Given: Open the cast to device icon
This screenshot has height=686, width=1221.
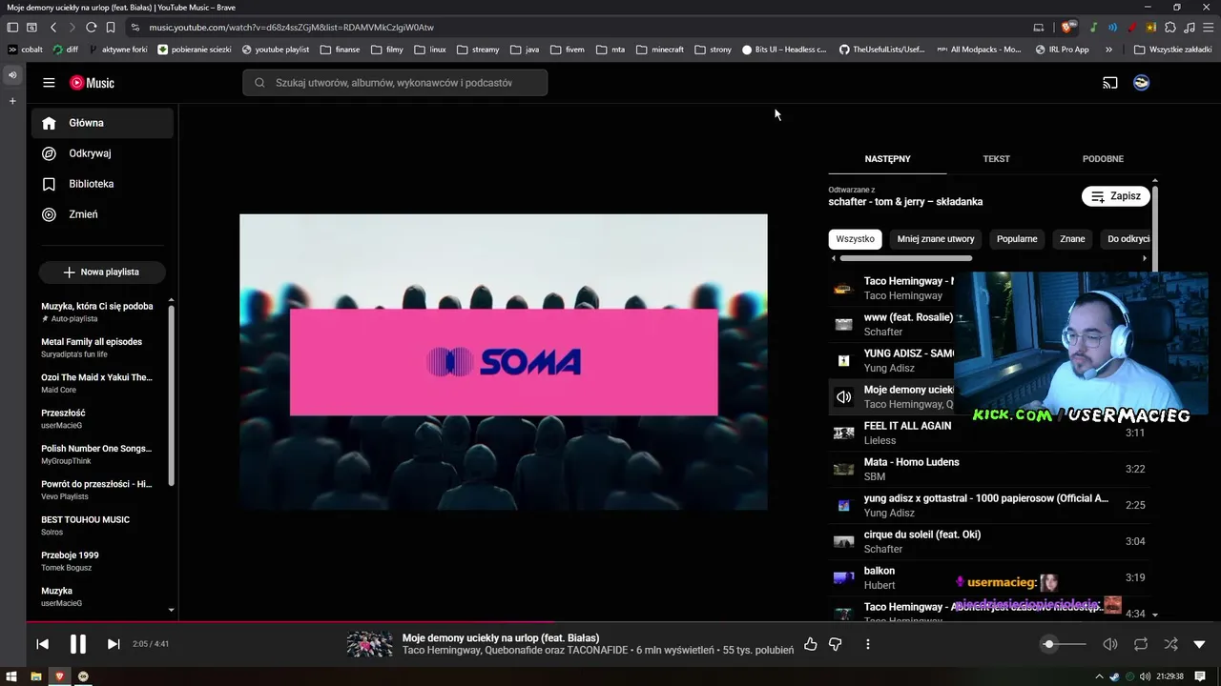Looking at the screenshot, I should [1110, 83].
